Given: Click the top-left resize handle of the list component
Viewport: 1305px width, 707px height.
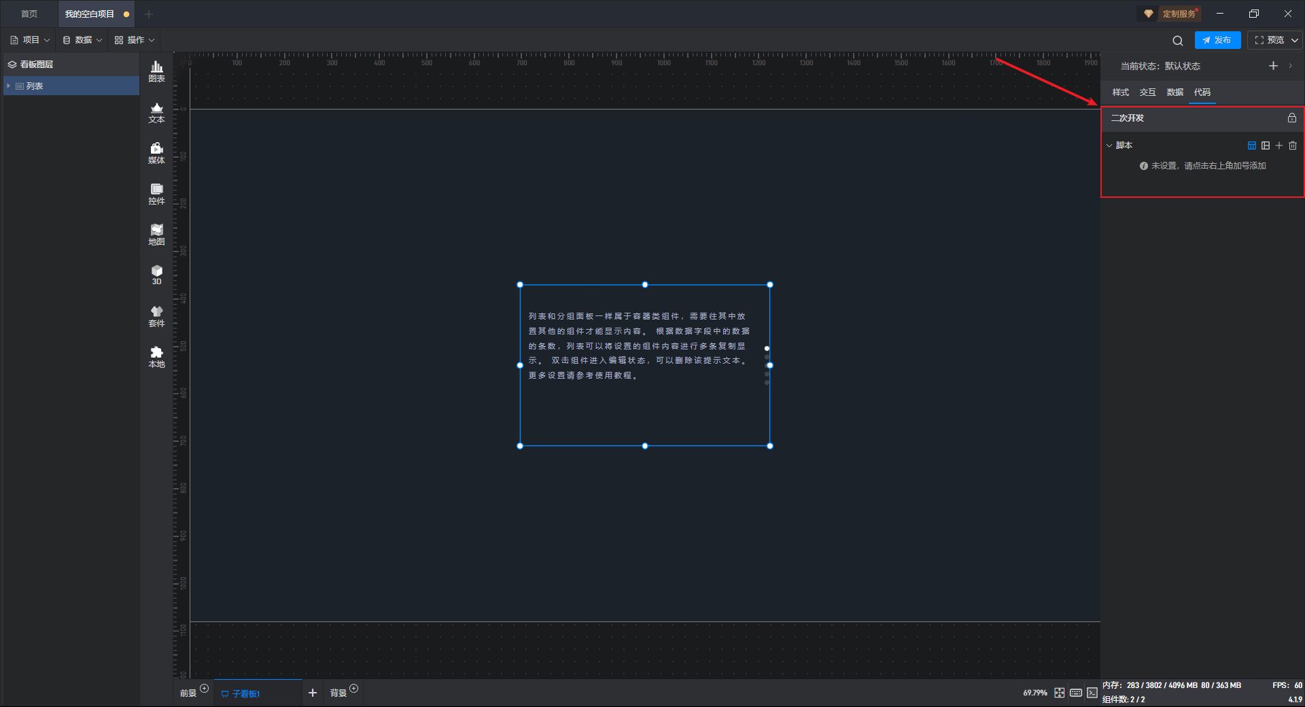Looking at the screenshot, I should pos(520,285).
